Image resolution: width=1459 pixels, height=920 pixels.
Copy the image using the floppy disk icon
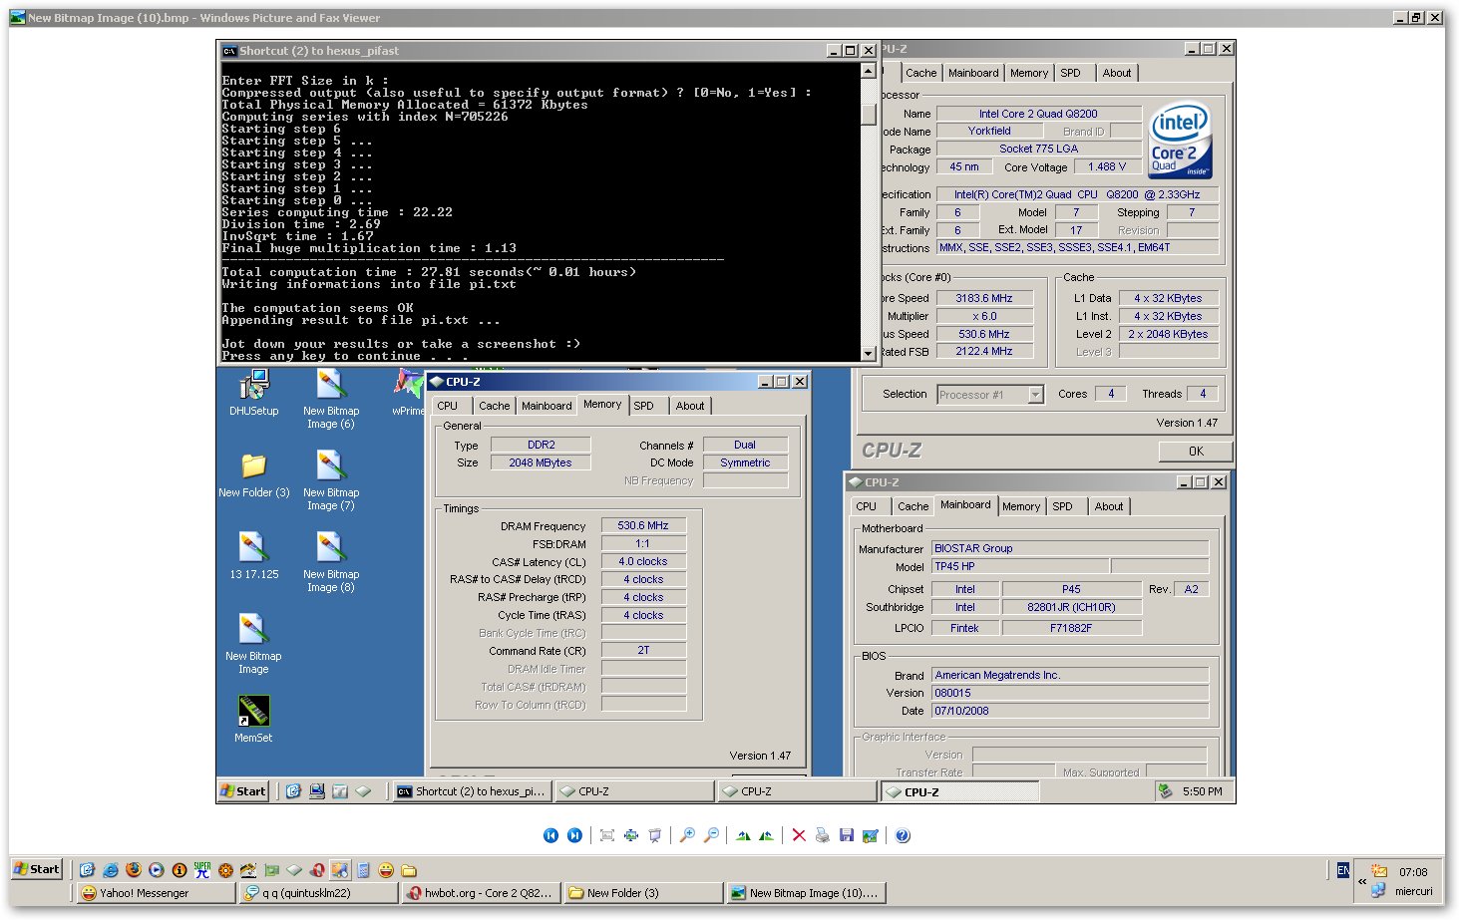847,835
